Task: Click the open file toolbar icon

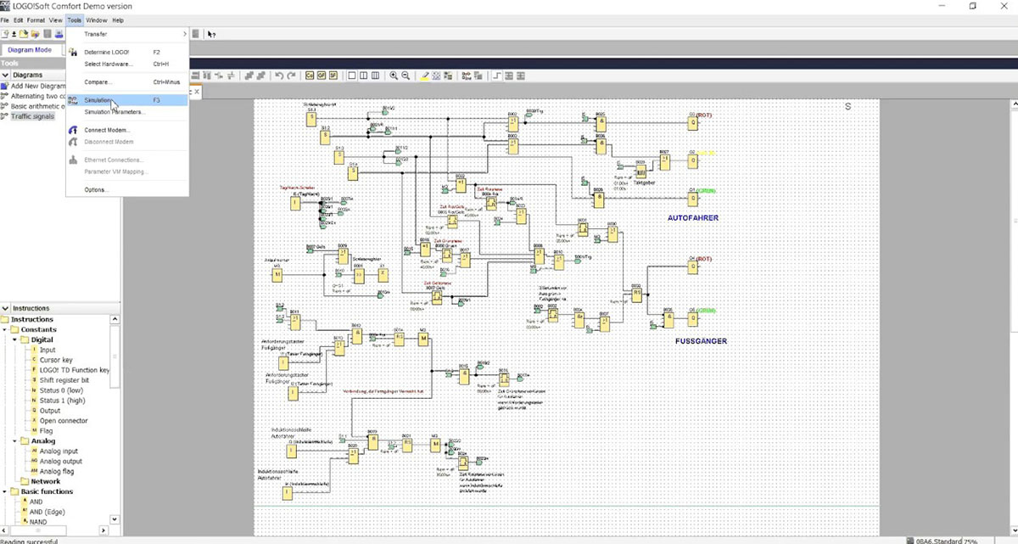Action: click(25, 34)
